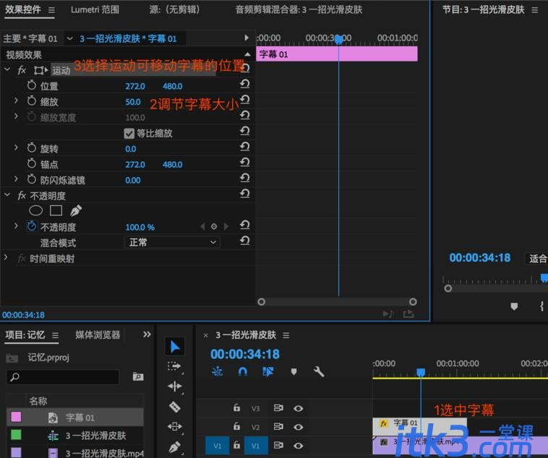The image size is (548, 458).
Task: Reset the 位置 parameter
Action: pyautogui.click(x=244, y=84)
